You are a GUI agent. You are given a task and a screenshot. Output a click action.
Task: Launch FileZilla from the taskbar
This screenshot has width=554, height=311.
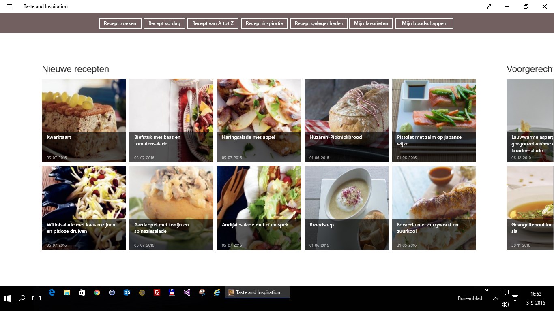(x=157, y=292)
